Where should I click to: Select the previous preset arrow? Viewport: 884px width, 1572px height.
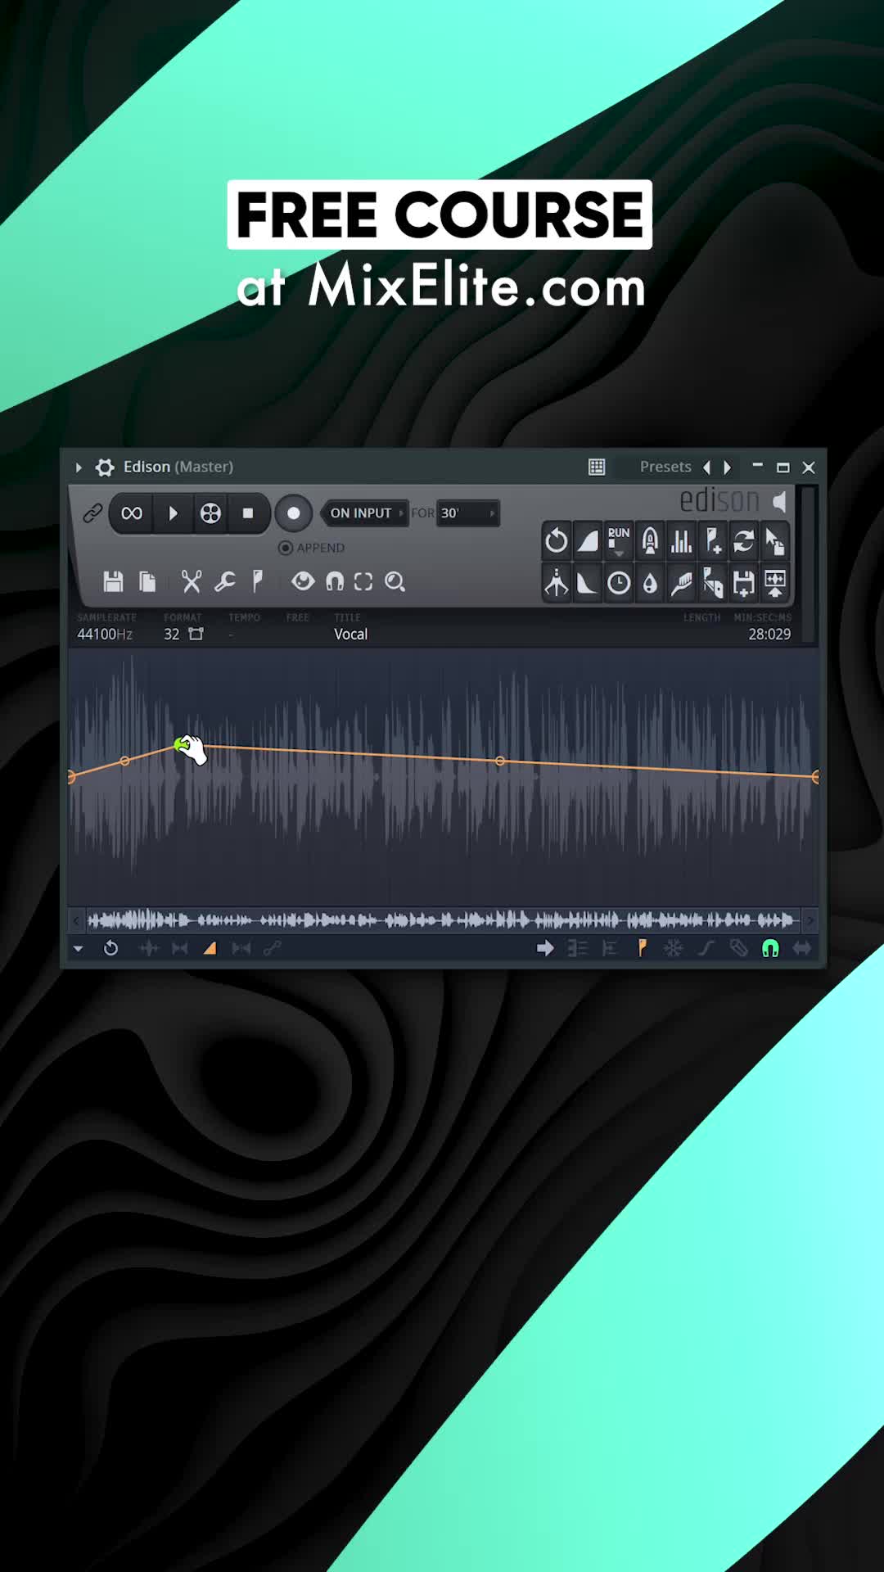point(707,468)
